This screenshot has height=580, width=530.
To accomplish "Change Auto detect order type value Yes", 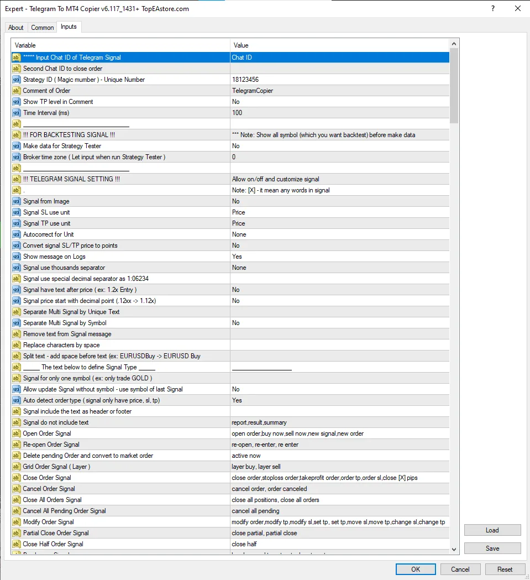I will 339,400.
